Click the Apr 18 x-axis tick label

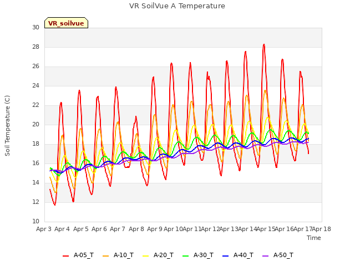coord(322,229)
